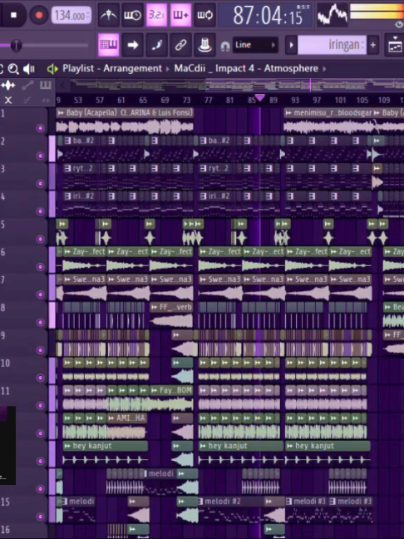Click the red Record button
Viewport: 404px width, 539px height.
coord(39,15)
